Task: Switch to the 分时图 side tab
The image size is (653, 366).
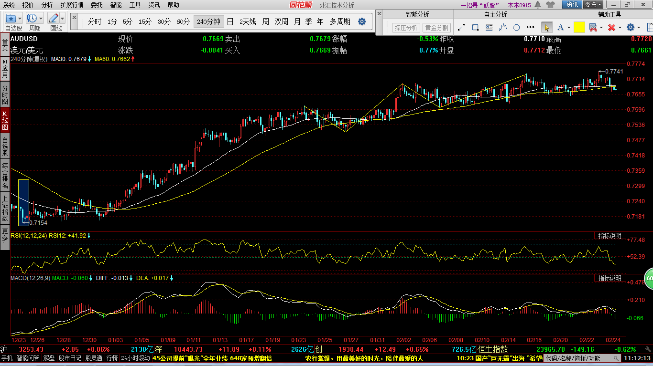Action: [x=5, y=95]
